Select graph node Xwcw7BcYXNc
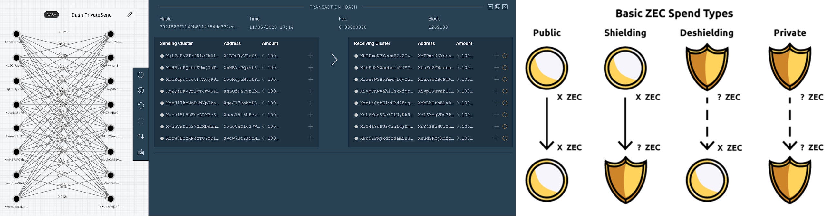 point(16,199)
